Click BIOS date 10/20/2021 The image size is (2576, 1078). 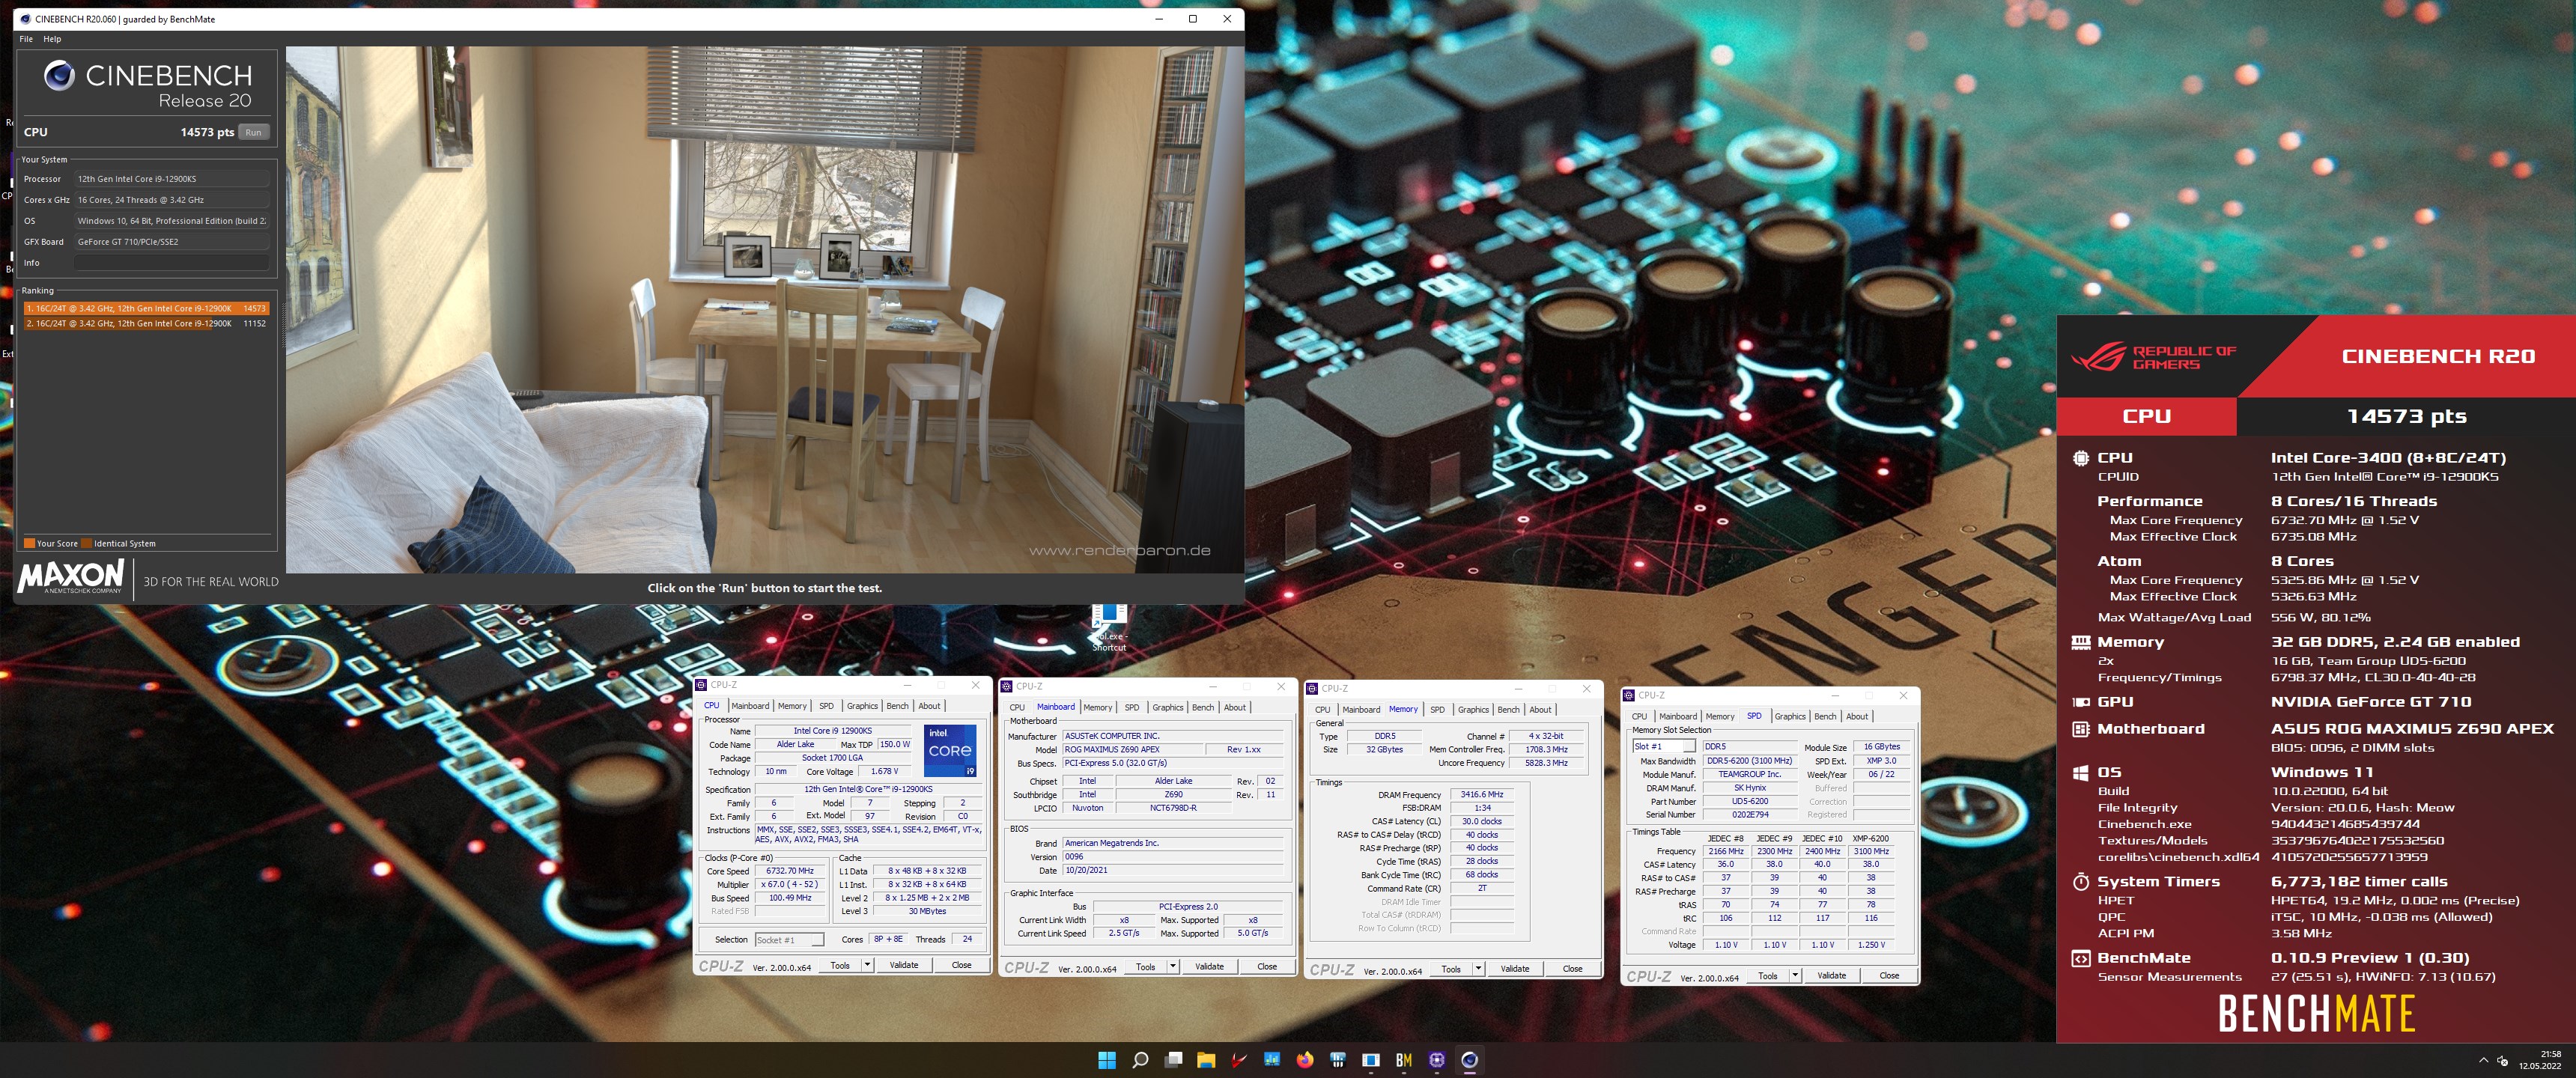coord(1173,871)
